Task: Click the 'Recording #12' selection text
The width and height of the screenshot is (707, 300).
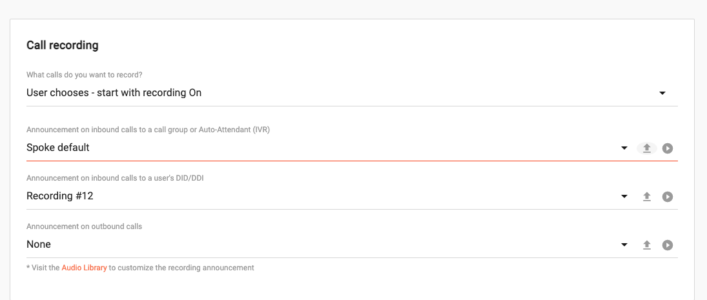Action: (x=60, y=196)
